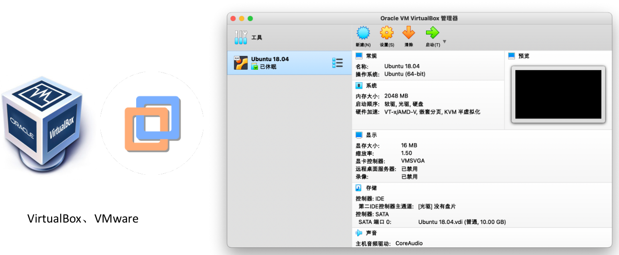Click 控制器: IDE text
619x255 pixels.
[370, 199]
